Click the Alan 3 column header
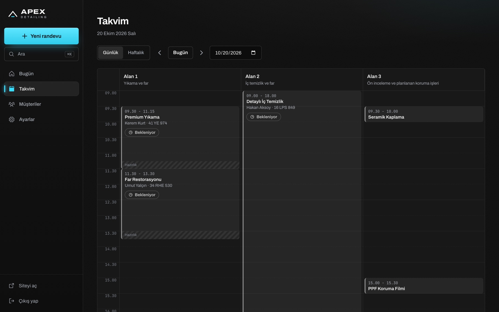The width and height of the screenshot is (499, 312). [x=424, y=80]
